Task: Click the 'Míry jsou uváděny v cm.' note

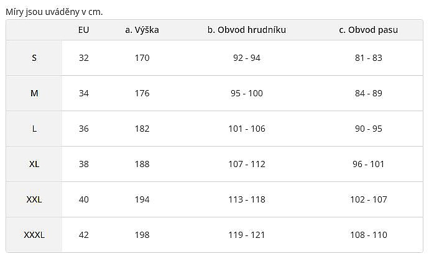Action: 54,11
